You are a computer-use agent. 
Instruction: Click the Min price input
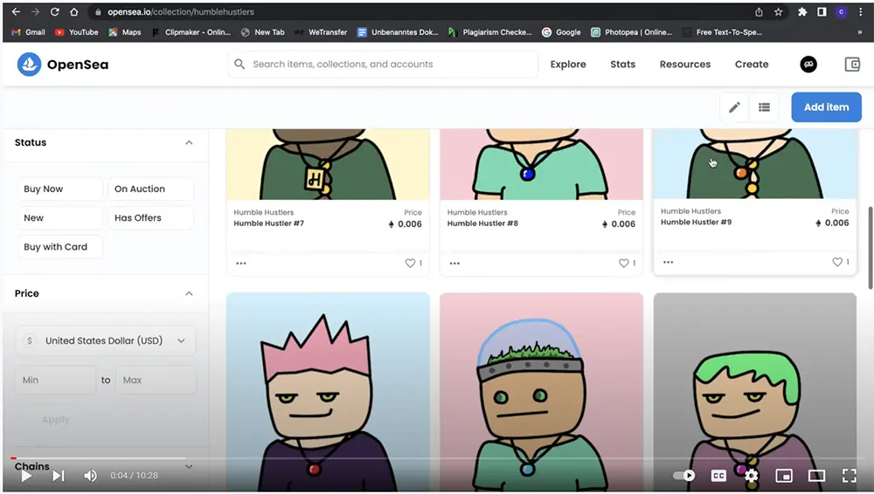(55, 380)
